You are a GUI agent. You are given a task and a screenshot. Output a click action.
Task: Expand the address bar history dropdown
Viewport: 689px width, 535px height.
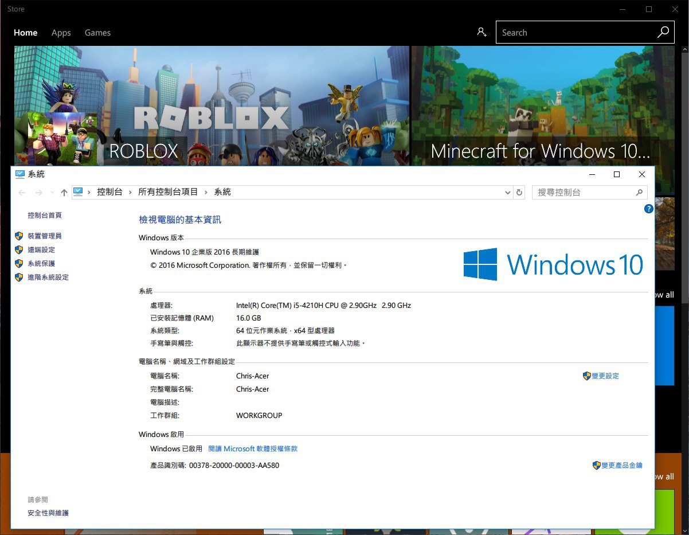pyautogui.click(x=507, y=193)
